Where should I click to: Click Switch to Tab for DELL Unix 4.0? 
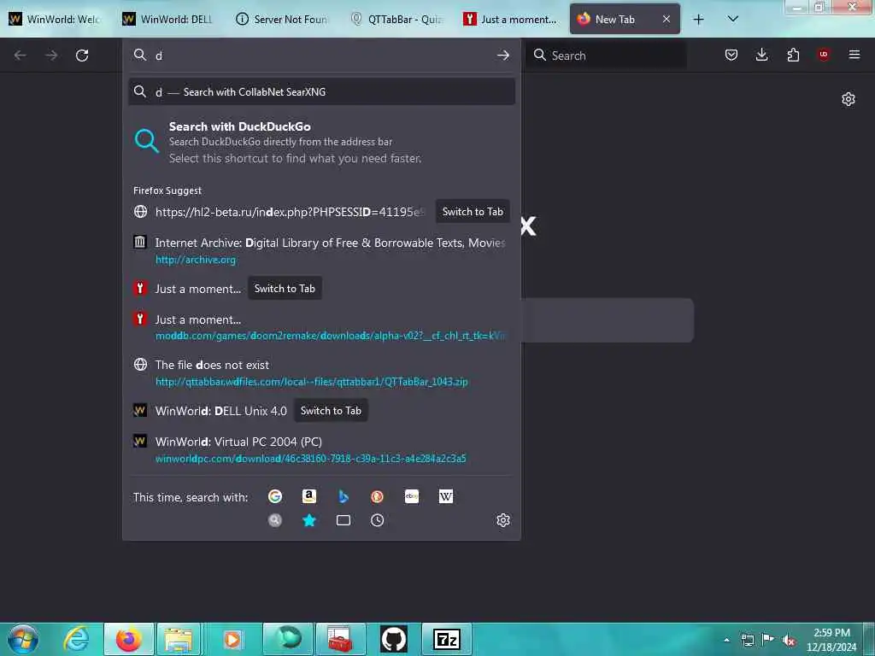coord(331,411)
